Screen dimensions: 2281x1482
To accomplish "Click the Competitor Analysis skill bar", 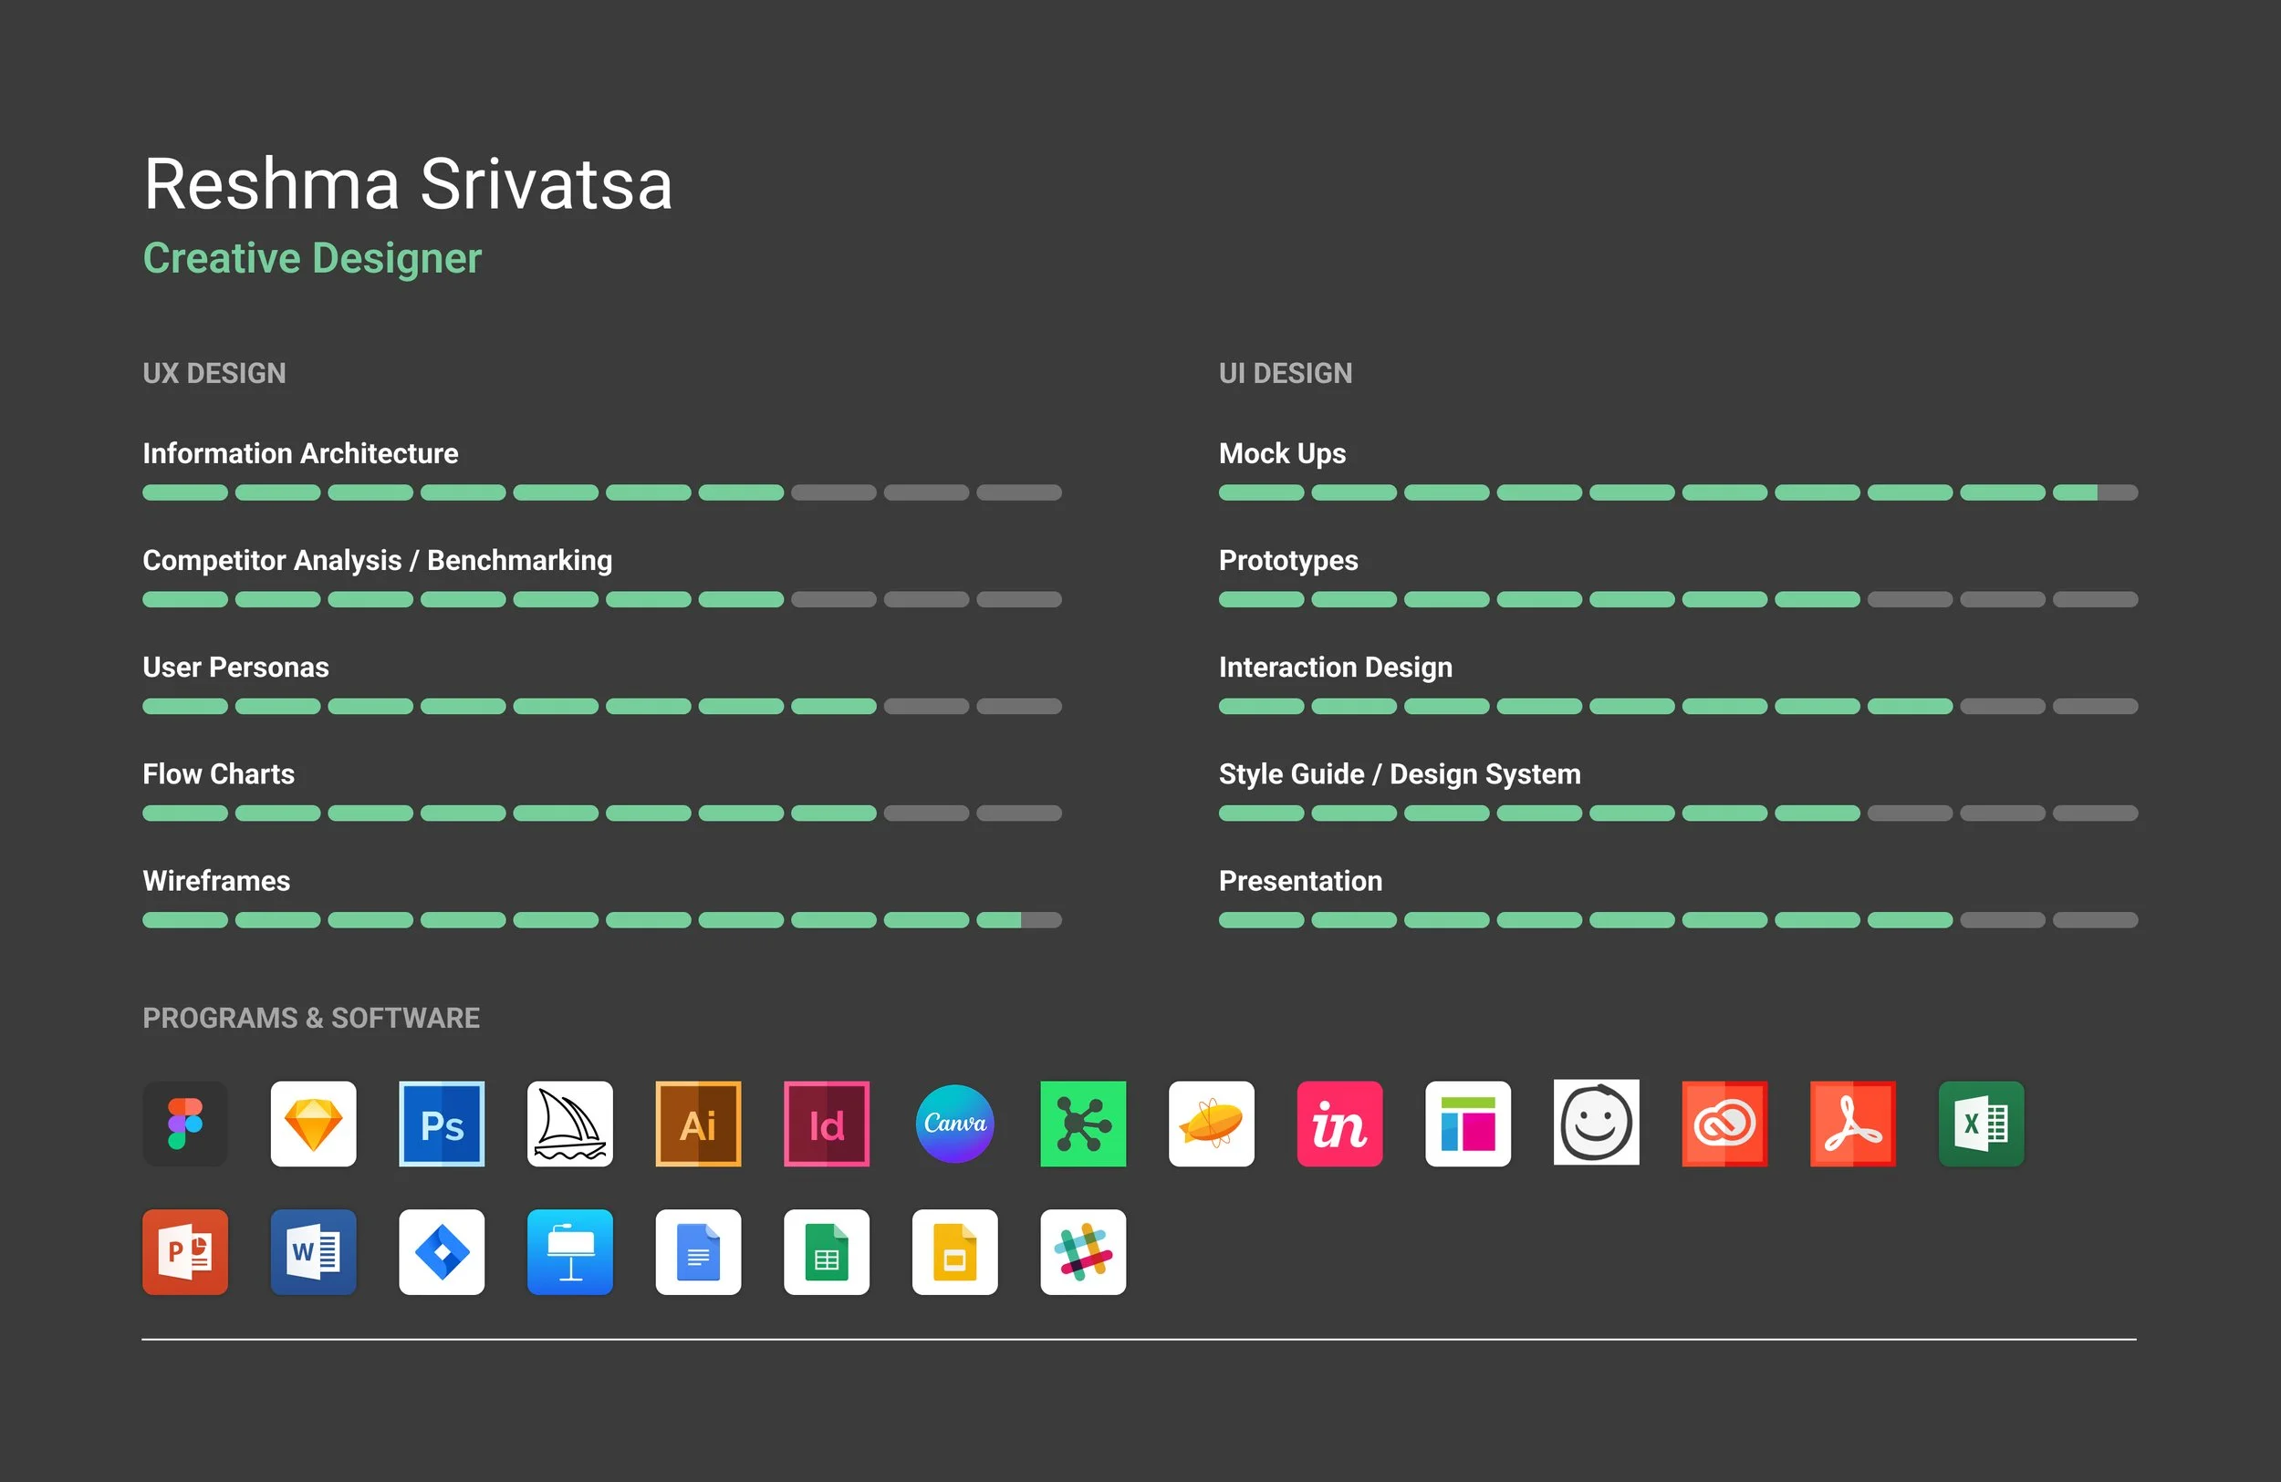I will [602, 600].
